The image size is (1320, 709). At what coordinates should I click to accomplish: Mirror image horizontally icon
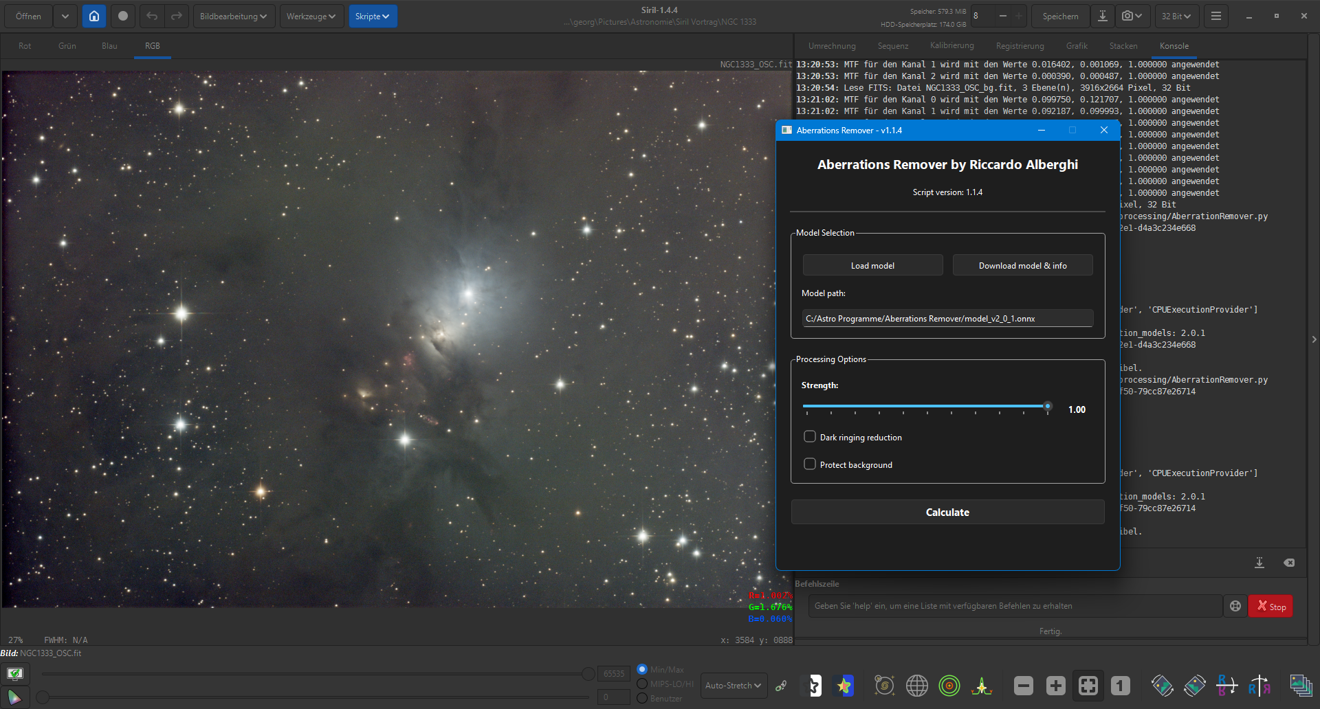(x=1259, y=686)
